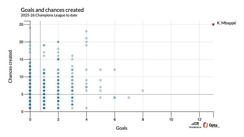Click the TruMedia logo
Viewport: 244px width, 137px height.
coord(195,125)
